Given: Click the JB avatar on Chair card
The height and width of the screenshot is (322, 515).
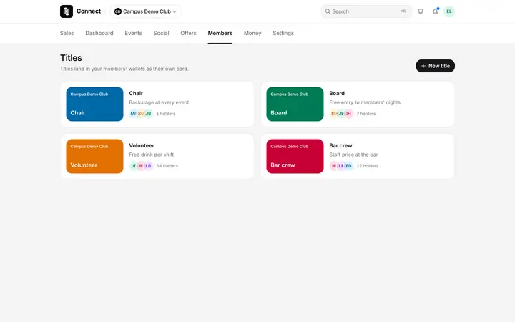Looking at the screenshot, I should pos(149,114).
